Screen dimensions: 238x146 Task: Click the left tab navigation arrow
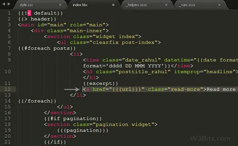click(x=4, y=4)
